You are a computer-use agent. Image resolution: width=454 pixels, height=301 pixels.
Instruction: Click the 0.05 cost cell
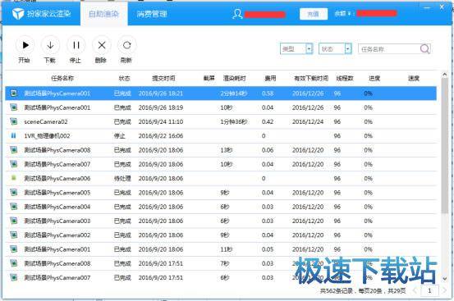pyautogui.click(x=268, y=249)
